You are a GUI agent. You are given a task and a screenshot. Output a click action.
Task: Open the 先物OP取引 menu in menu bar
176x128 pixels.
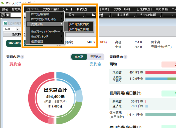[122, 9]
